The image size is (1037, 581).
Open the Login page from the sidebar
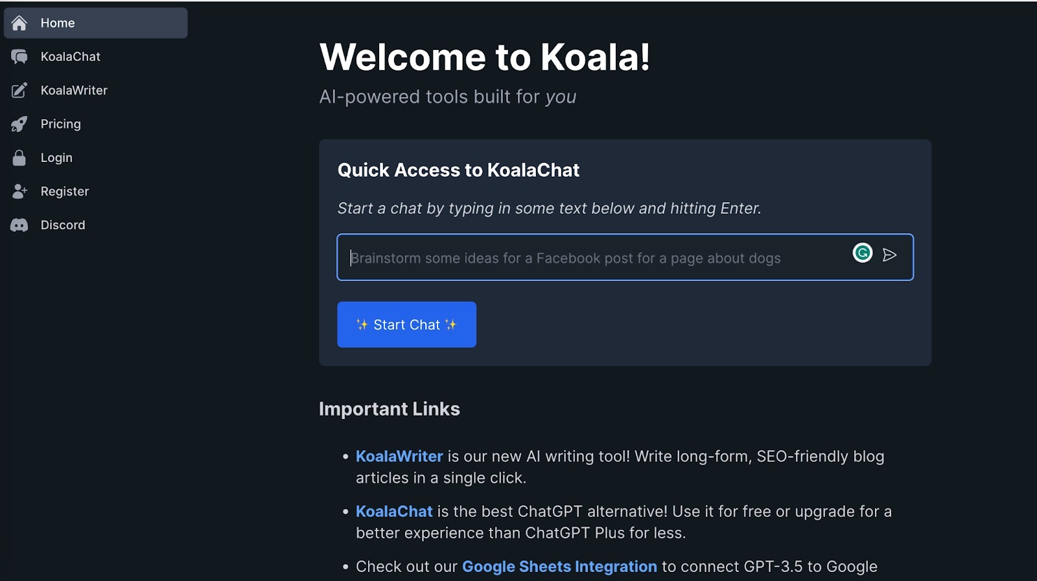[56, 157]
